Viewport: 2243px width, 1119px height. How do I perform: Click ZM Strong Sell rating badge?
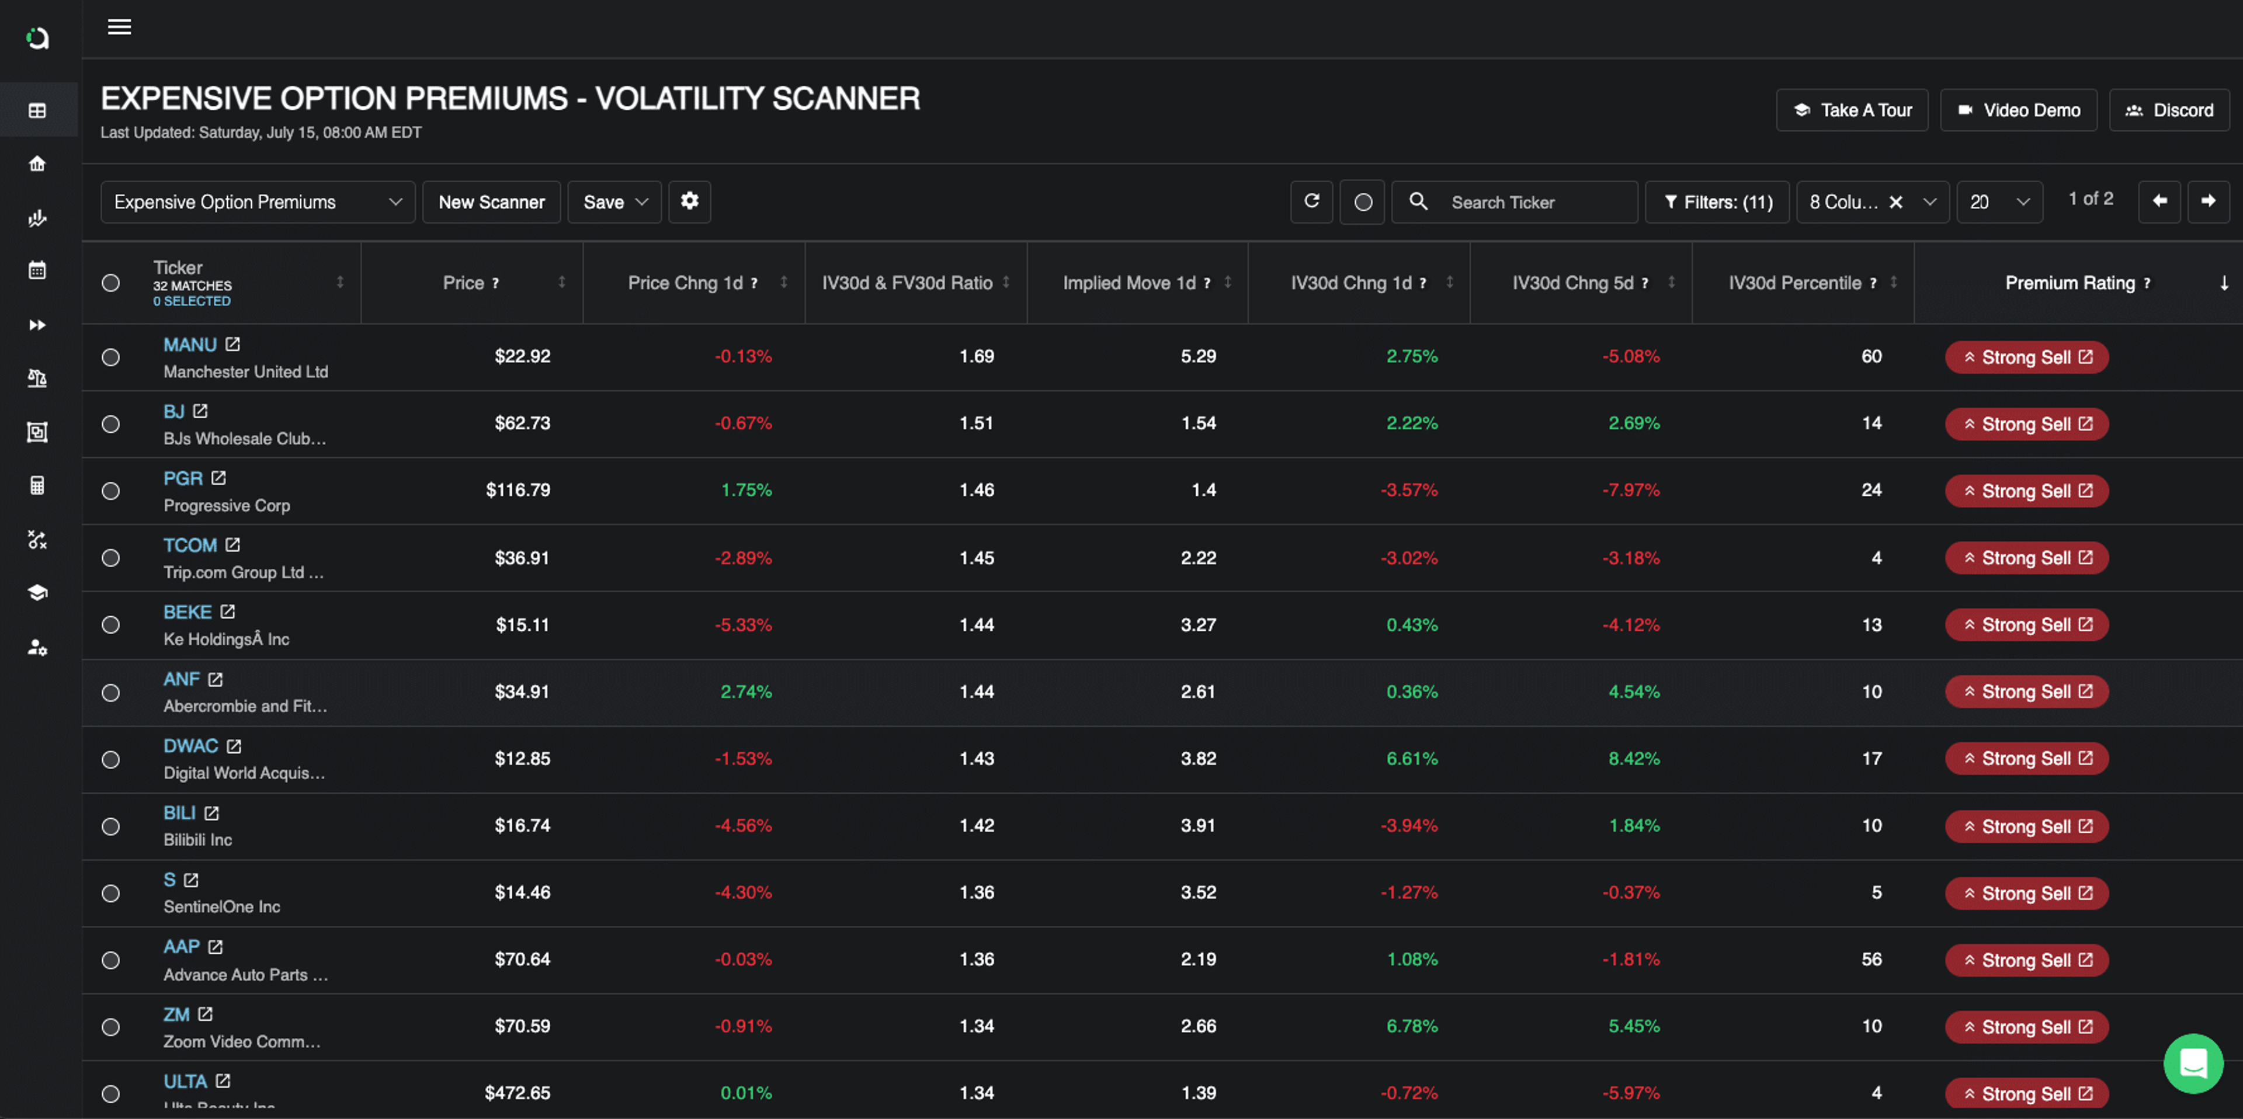tap(2026, 1027)
